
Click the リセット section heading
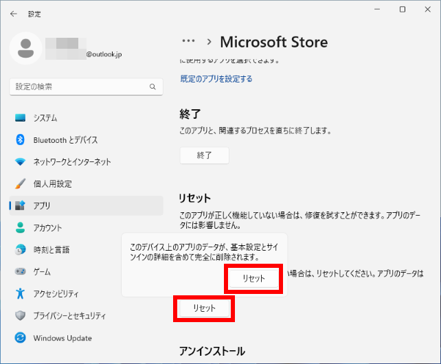(x=194, y=198)
